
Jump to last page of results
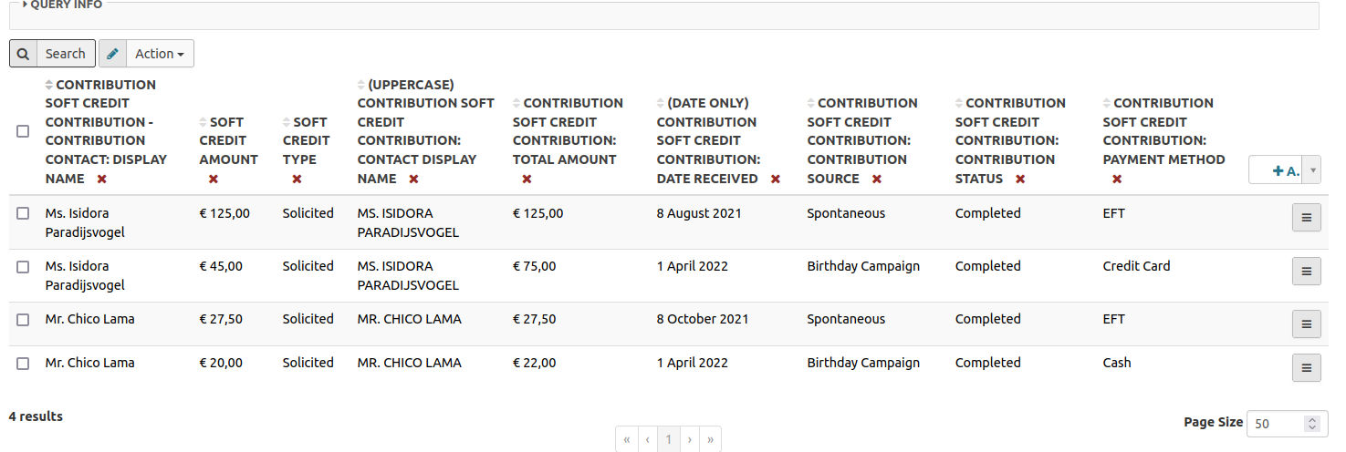pyautogui.click(x=709, y=440)
